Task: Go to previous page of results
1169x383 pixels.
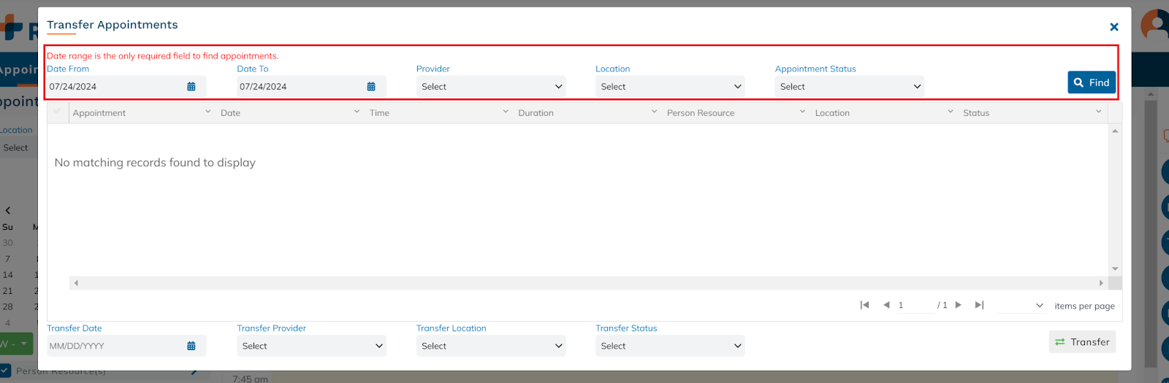Action: coord(886,305)
